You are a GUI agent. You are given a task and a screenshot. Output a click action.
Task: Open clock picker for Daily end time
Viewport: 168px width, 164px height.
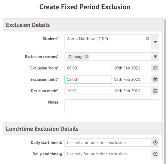click(x=155, y=154)
